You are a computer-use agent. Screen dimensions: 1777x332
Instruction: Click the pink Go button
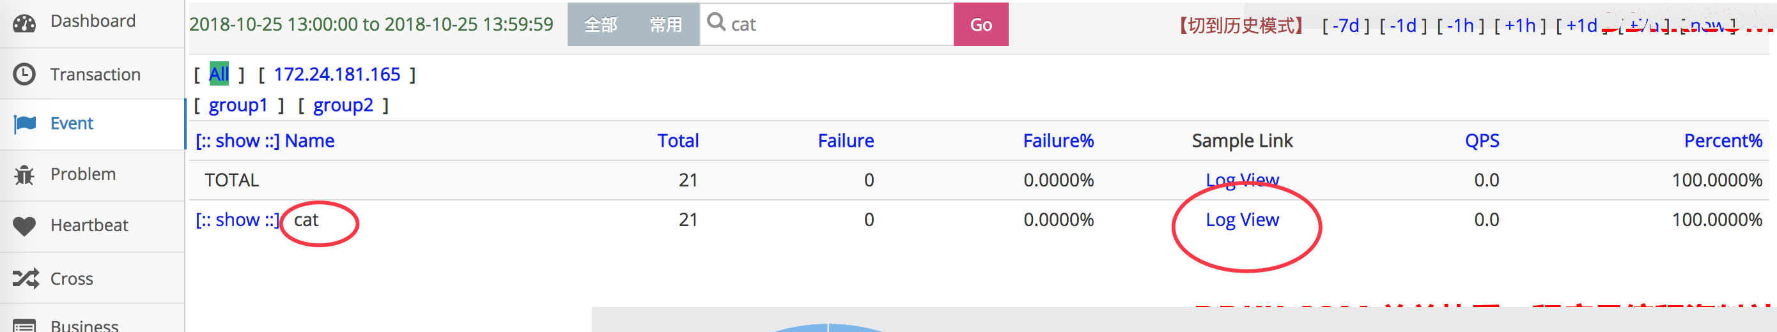(x=981, y=25)
